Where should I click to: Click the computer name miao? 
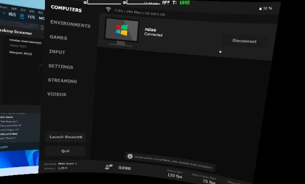(x=150, y=30)
